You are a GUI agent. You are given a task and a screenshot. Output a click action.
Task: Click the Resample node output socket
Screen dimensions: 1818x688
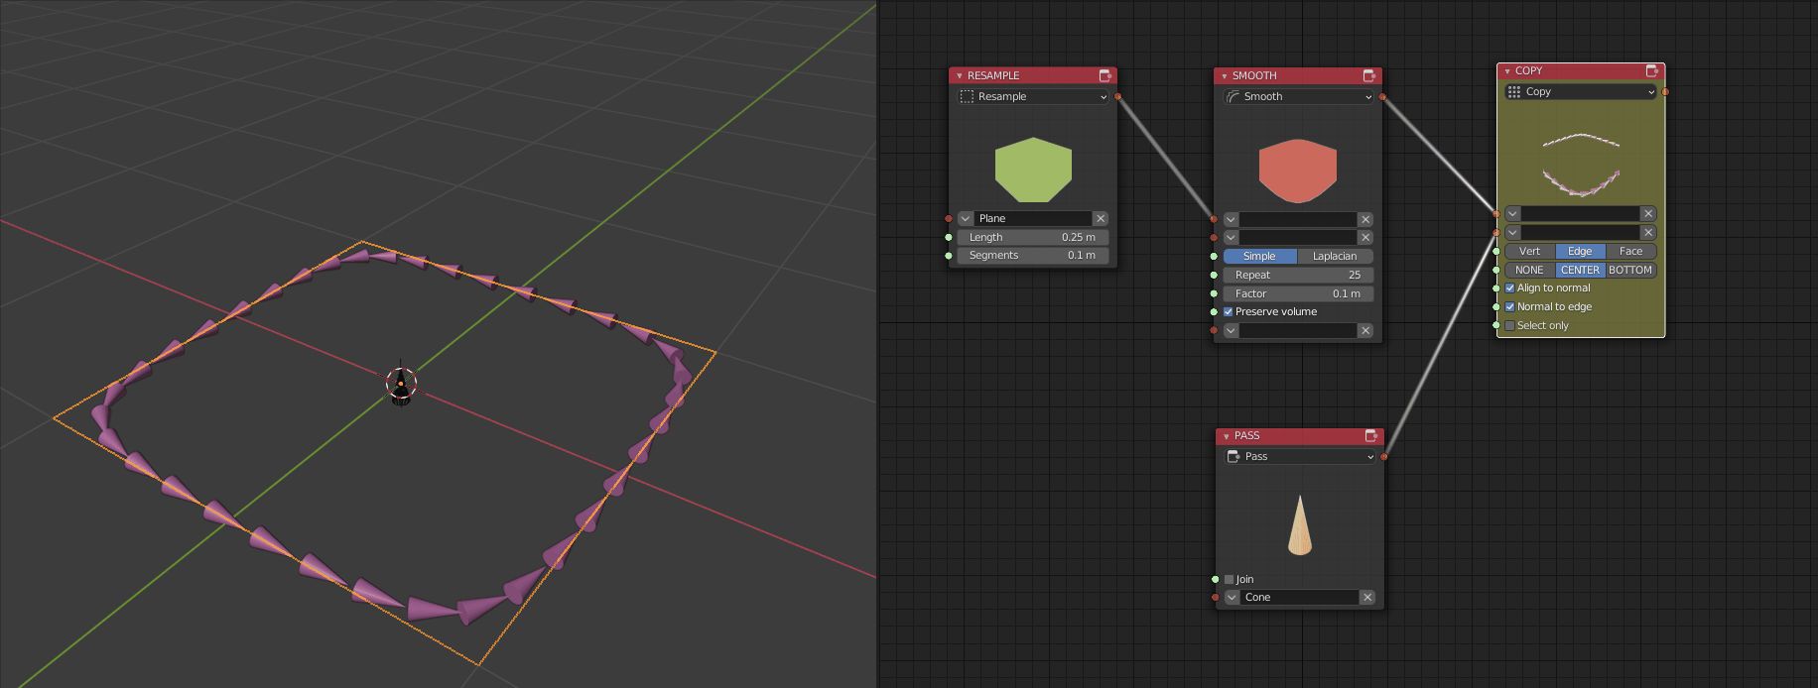tap(1118, 96)
